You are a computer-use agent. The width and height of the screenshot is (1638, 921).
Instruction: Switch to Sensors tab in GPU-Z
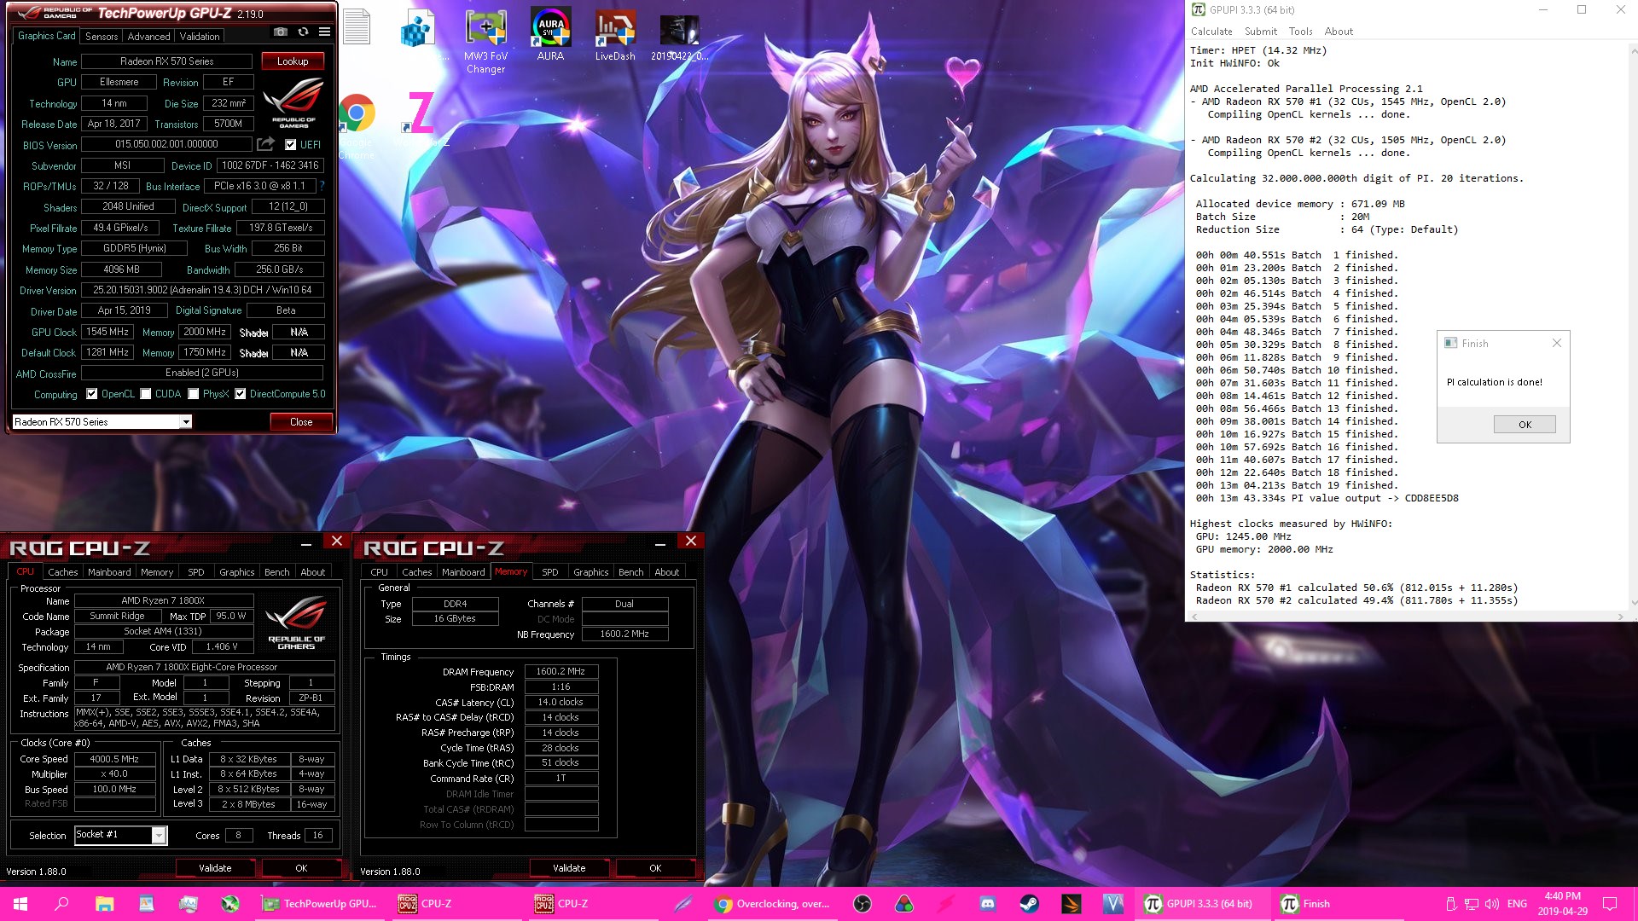tap(102, 37)
